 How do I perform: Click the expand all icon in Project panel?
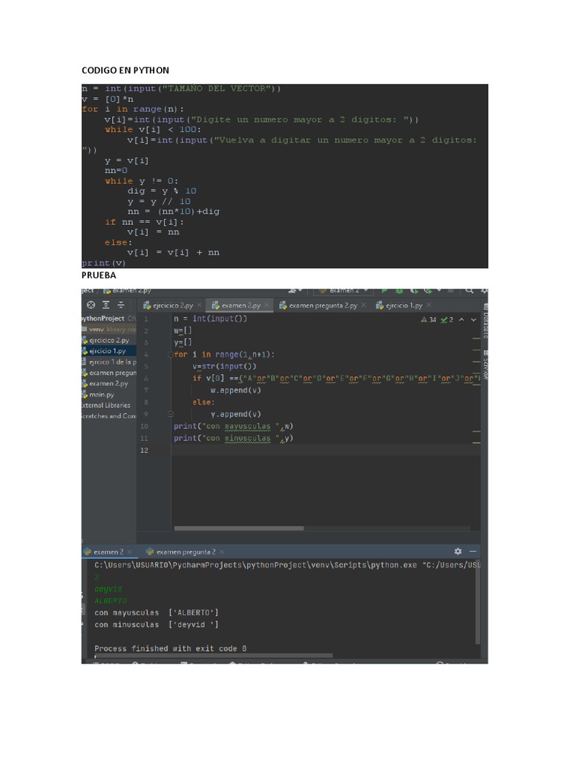(x=106, y=304)
